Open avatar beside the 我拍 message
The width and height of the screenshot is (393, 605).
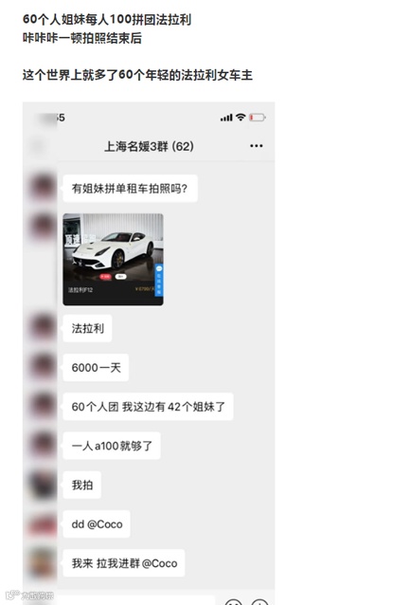coord(43,485)
